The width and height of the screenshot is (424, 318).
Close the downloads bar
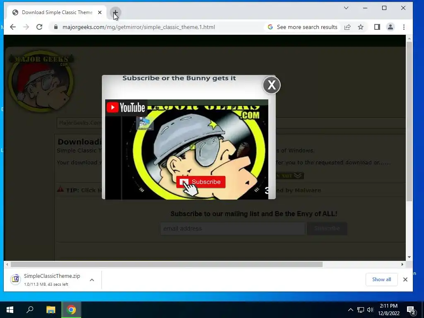[x=405, y=279]
